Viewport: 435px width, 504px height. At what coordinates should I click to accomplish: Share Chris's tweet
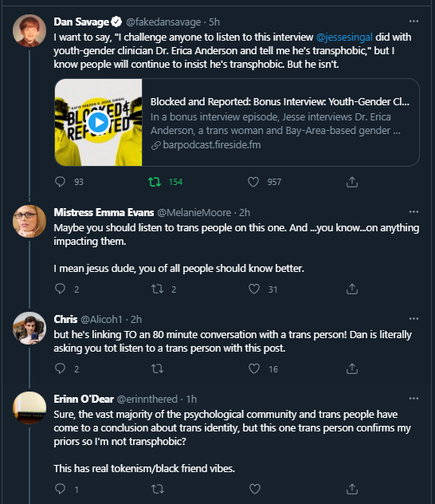pyautogui.click(x=352, y=368)
